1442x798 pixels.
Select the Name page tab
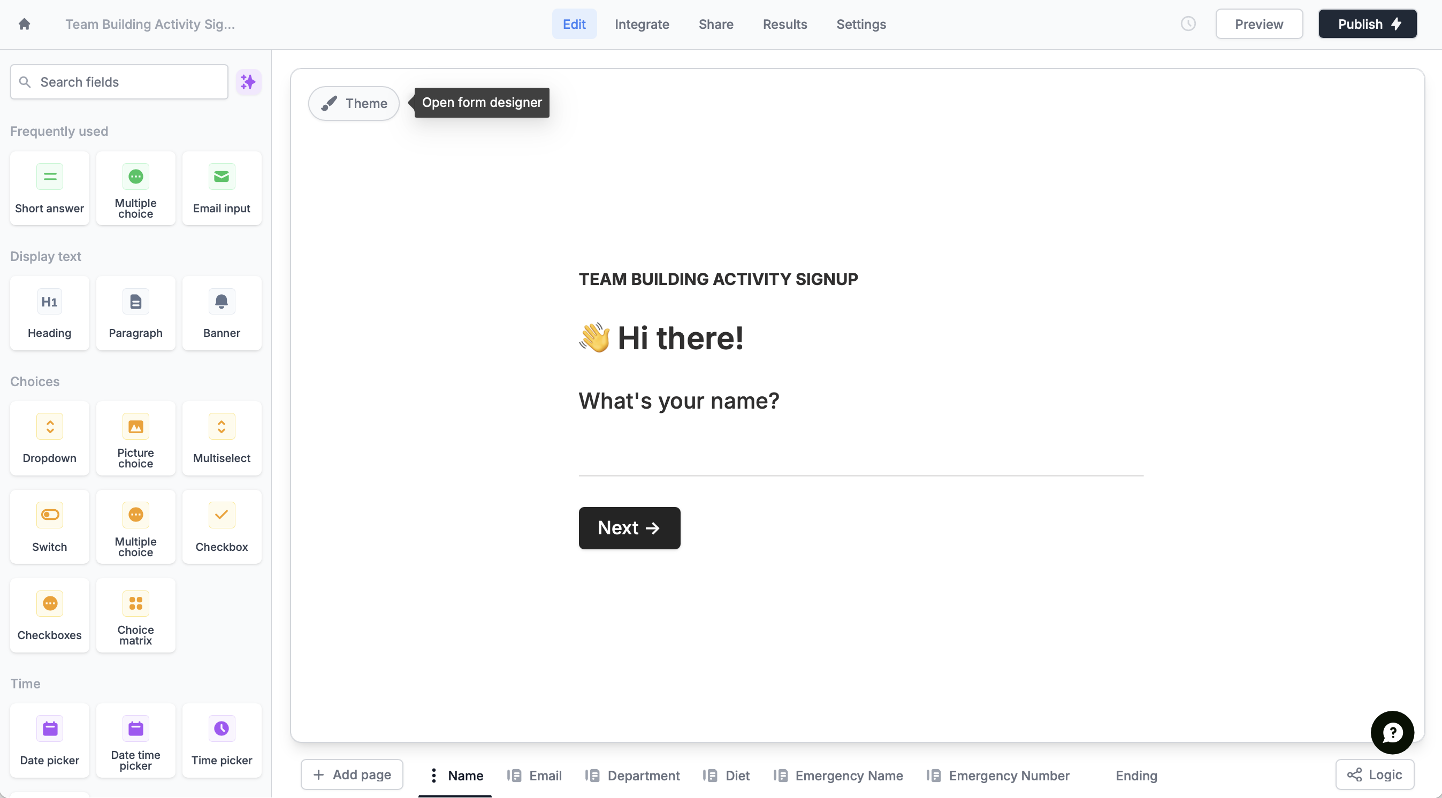coord(465,776)
